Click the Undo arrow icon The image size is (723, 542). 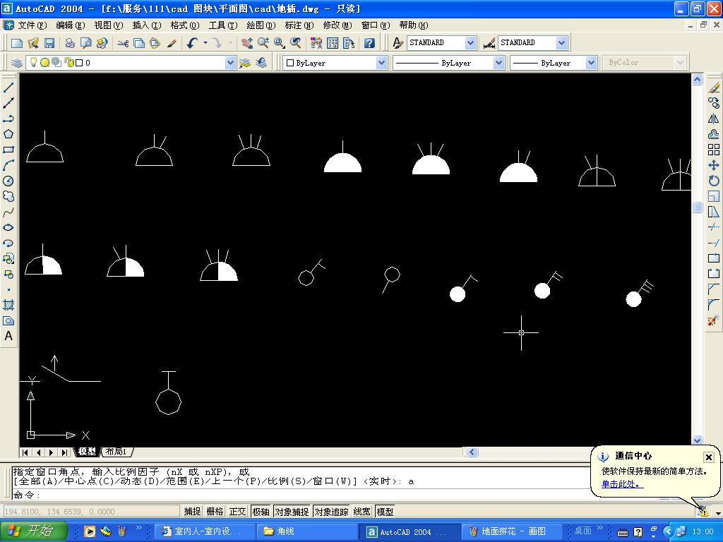click(x=192, y=43)
